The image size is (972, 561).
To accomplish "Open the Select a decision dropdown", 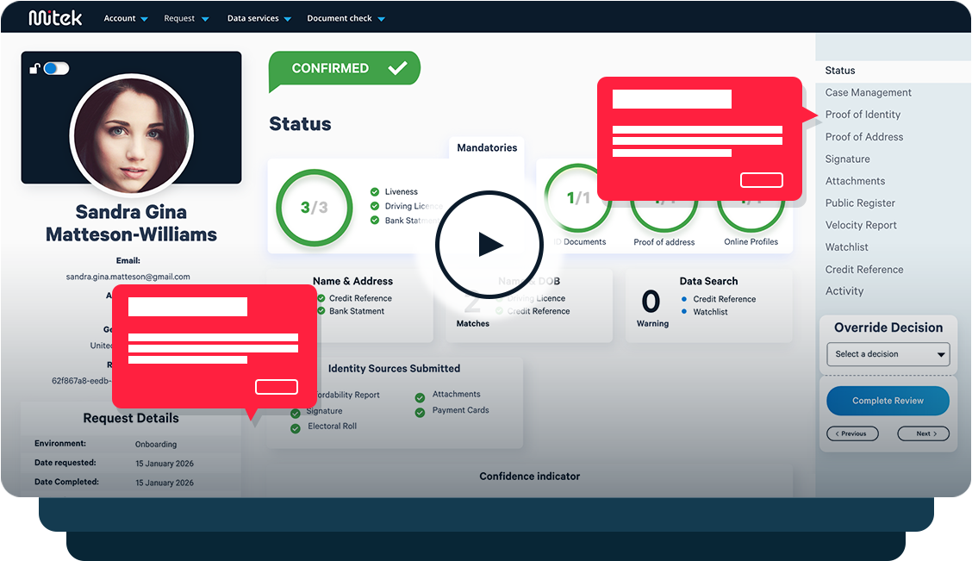I will (888, 354).
